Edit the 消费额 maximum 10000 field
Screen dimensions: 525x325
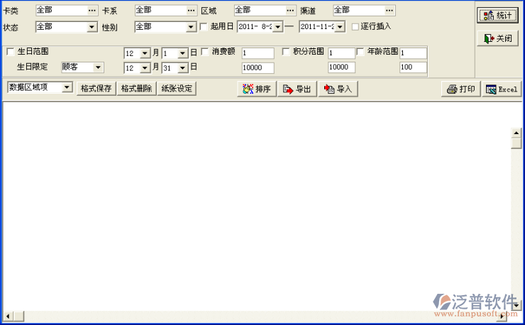[258, 67]
